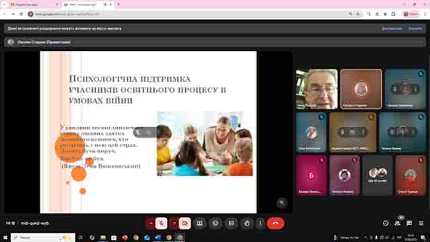This screenshot has height=242, width=430.
Task: Go forward in browser history
Action: pos(13,14)
